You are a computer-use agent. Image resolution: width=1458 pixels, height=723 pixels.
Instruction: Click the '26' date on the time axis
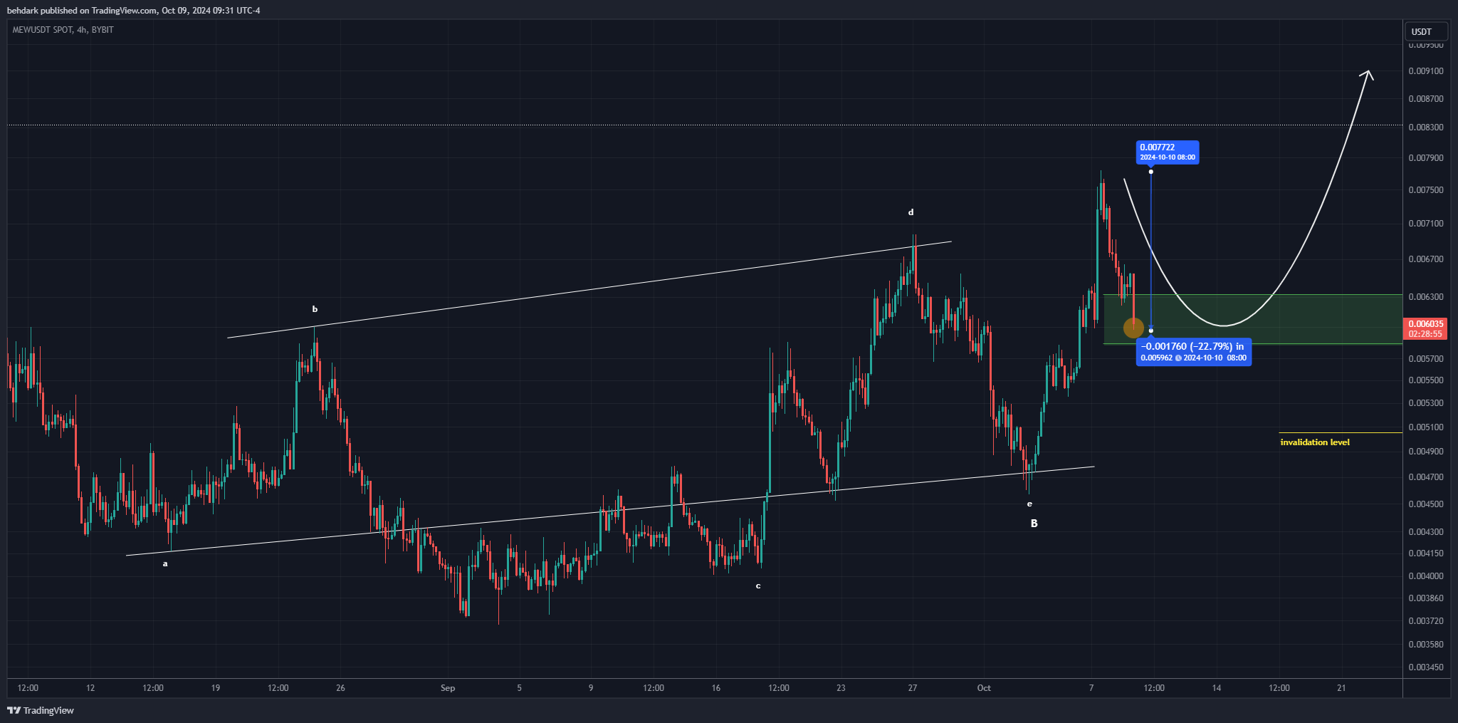(x=340, y=687)
